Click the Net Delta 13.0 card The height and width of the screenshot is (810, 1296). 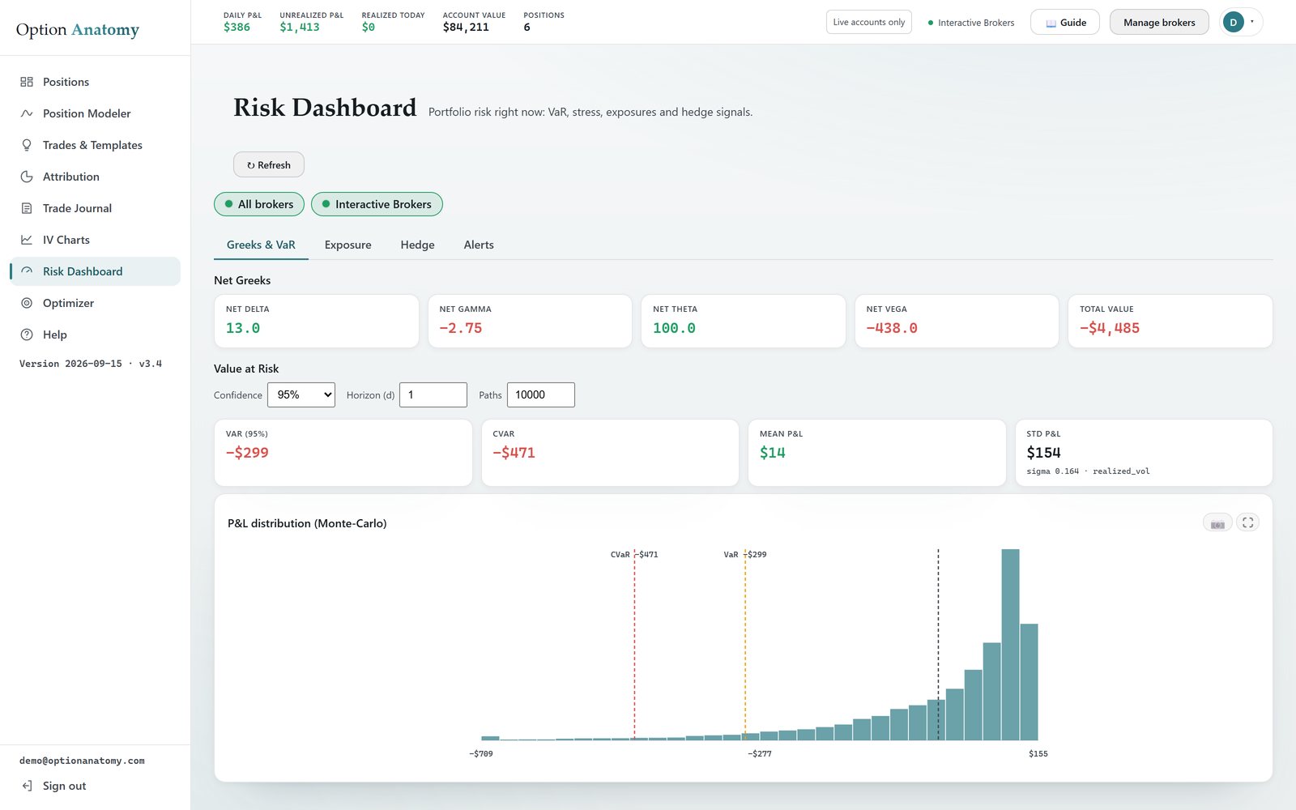click(x=317, y=322)
